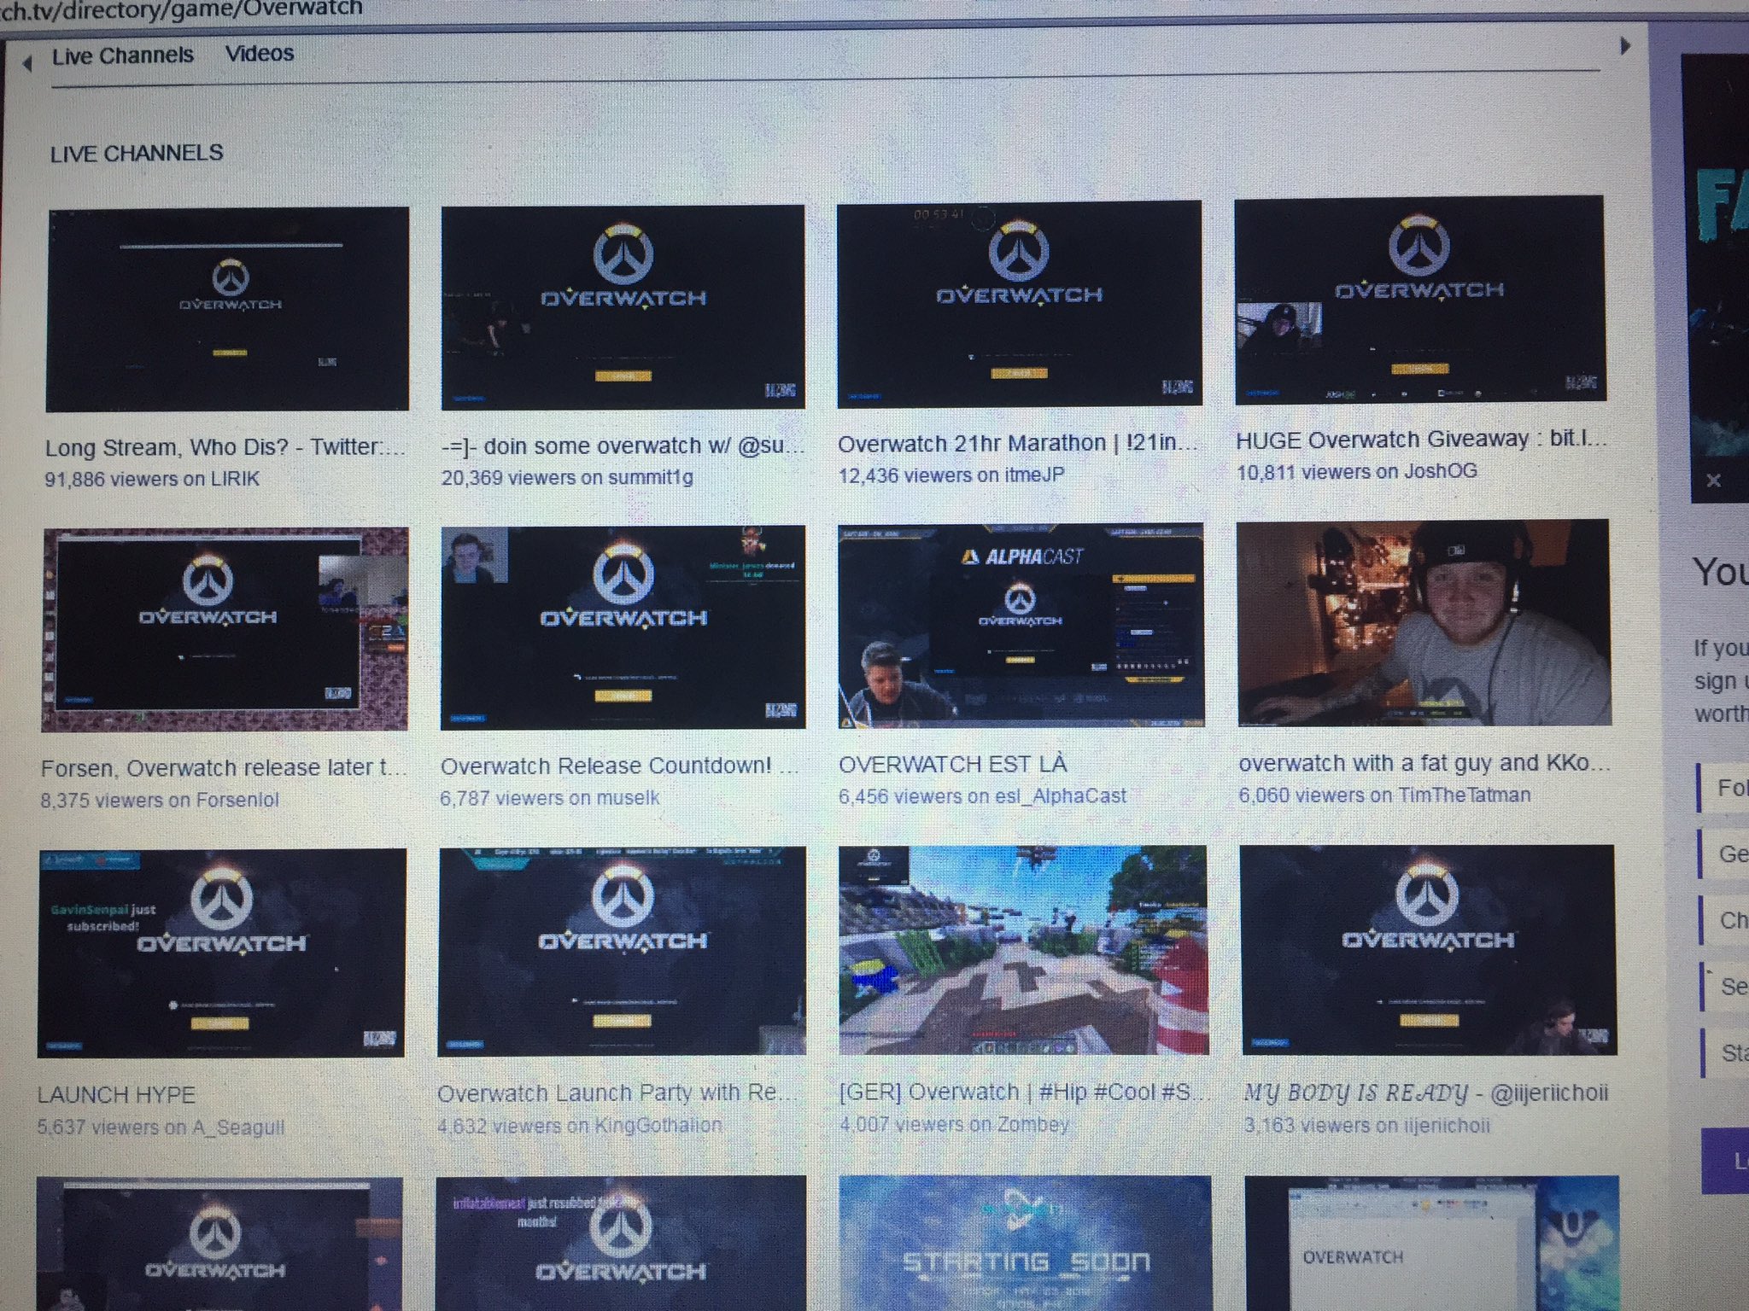Click 'OVERWATCH EST LÀ' stream title
The image size is (1749, 1311).
[x=952, y=764]
